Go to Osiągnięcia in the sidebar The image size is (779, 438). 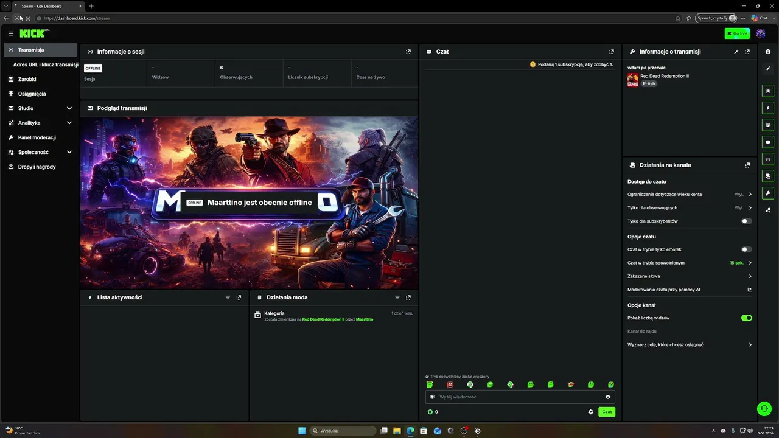click(40, 94)
